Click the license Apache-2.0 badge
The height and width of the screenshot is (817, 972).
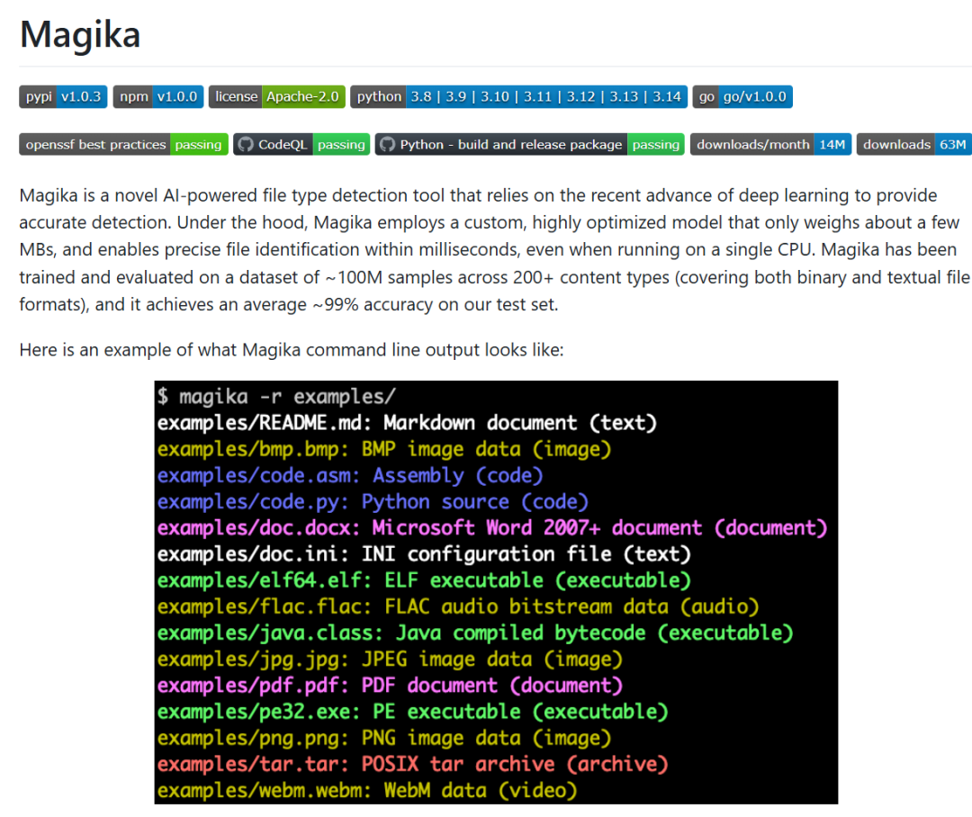(276, 96)
